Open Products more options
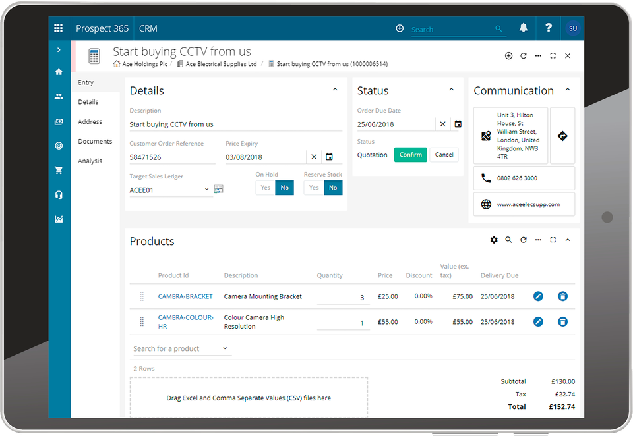This screenshot has height=436, width=633. tap(538, 240)
